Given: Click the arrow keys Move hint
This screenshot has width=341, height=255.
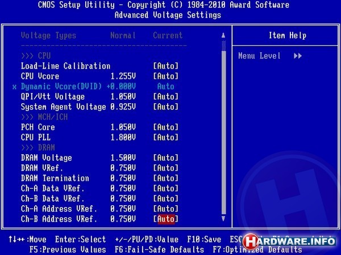Looking at the screenshot, I should (27, 239).
